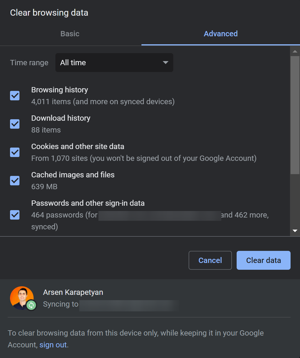The height and width of the screenshot is (358, 300).
Task: Uncheck Cookies and other site data
Action: point(14,152)
